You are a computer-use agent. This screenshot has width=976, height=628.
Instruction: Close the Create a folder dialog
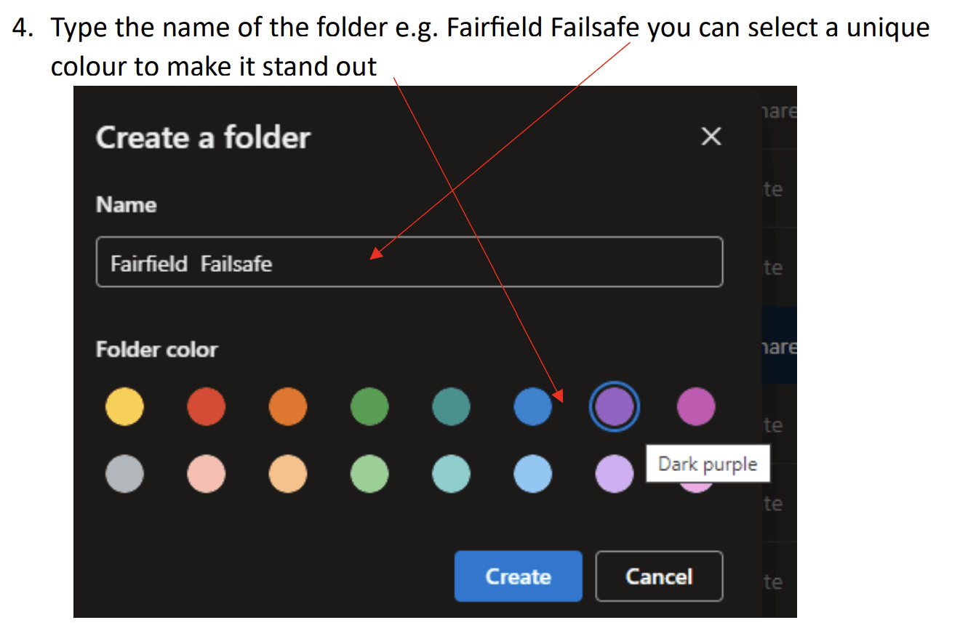pyautogui.click(x=711, y=137)
